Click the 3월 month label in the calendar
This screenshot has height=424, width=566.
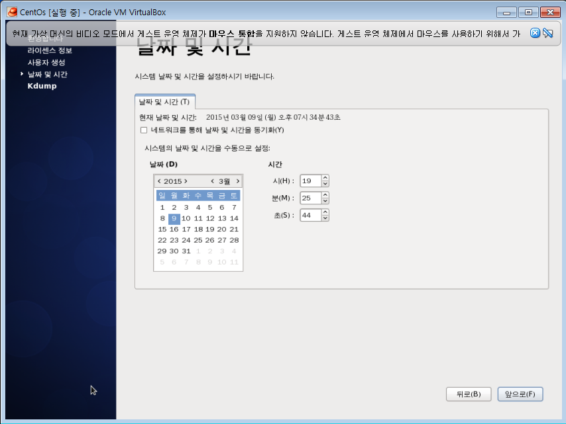pos(224,181)
